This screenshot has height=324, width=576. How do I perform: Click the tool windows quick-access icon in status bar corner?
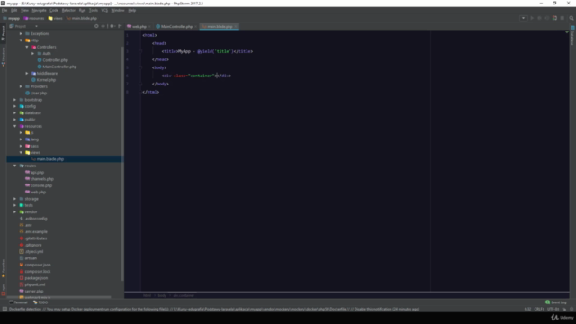pos(4,309)
